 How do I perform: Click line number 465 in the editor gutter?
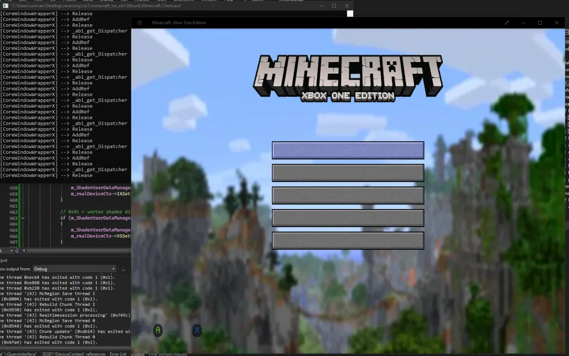tap(13, 230)
